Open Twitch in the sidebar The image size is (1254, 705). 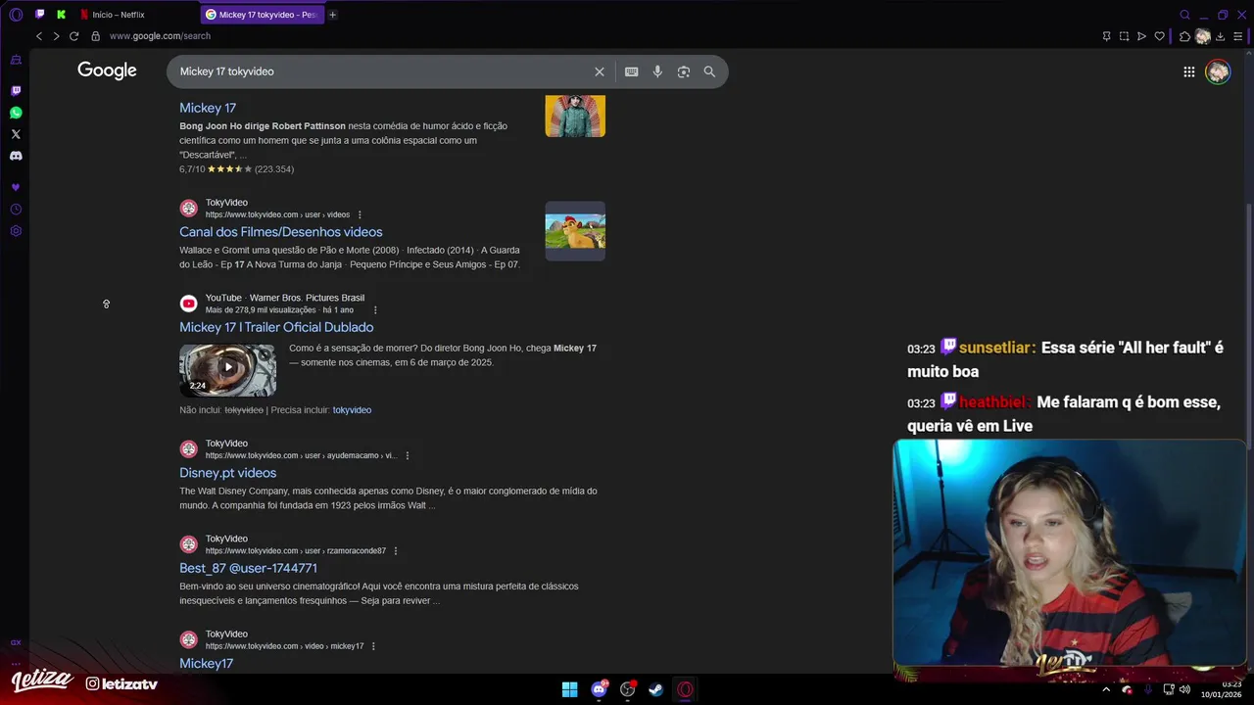pyautogui.click(x=15, y=90)
